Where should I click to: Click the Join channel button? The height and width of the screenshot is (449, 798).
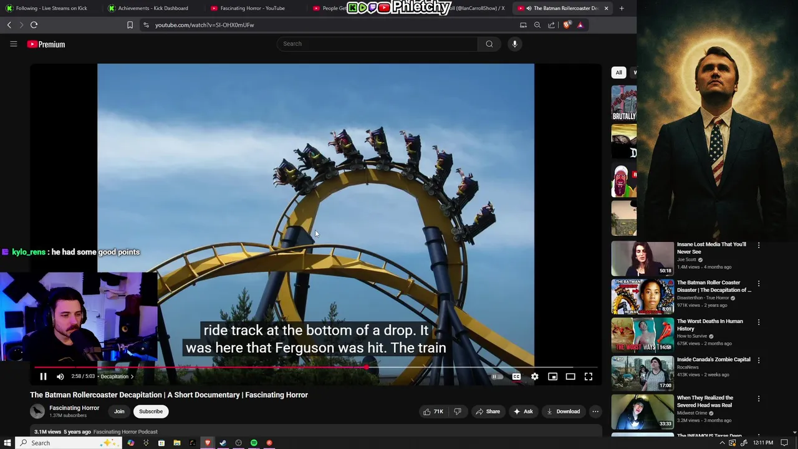click(x=119, y=412)
